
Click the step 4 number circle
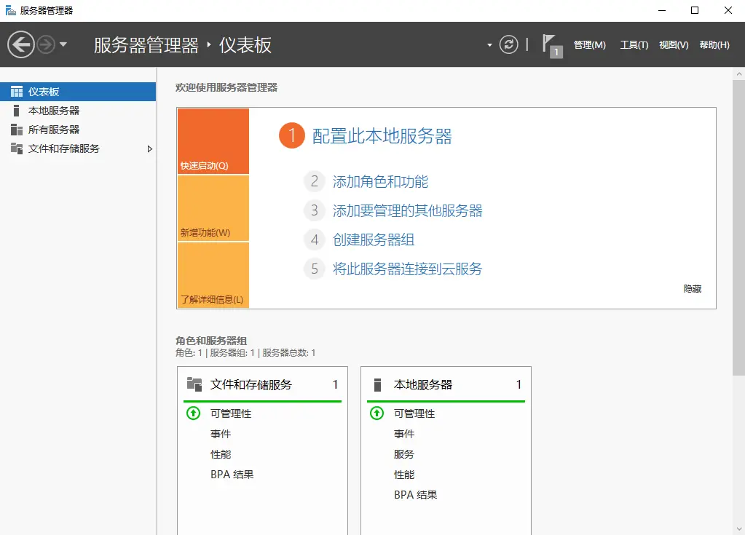coord(314,239)
